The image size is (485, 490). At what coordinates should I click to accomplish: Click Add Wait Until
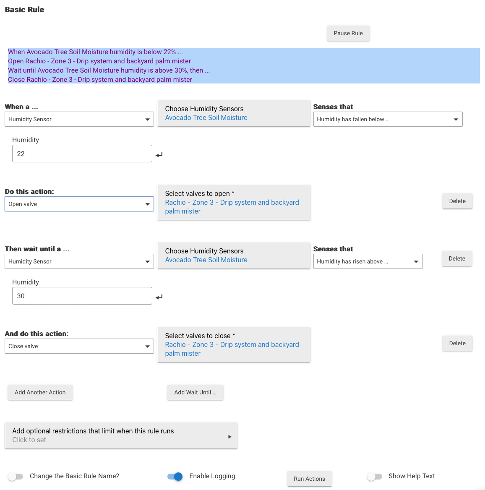pyautogui.click(x=195, y=392)
